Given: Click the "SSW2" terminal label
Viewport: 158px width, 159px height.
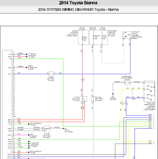Looking at the screenshot, I should [9, 155].
